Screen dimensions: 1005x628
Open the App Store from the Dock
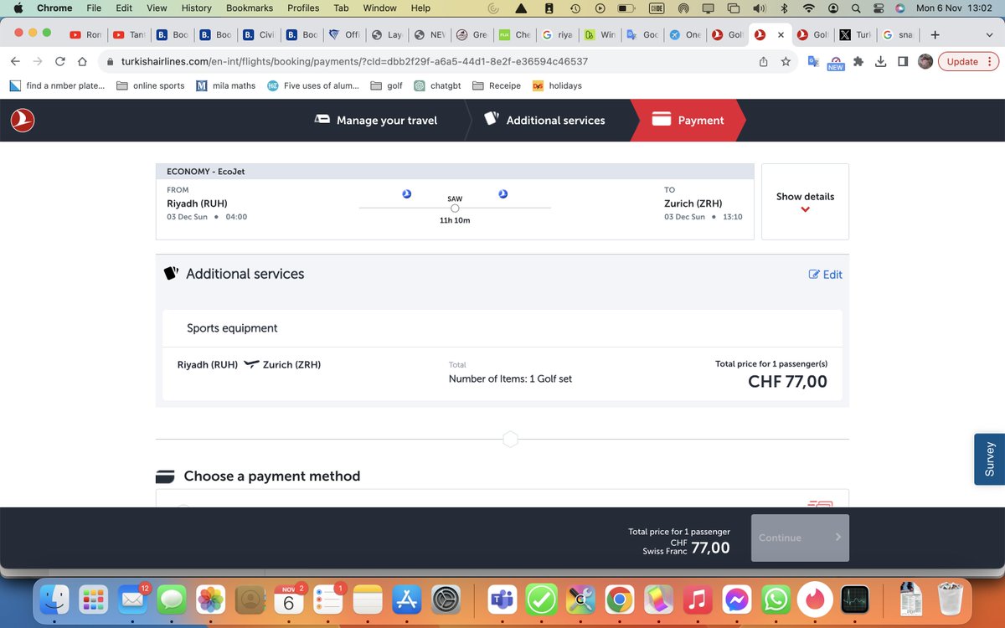405,600
